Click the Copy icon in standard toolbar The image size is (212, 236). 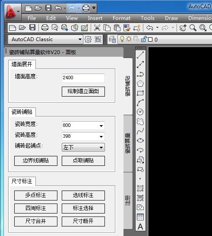click(107, 28)
